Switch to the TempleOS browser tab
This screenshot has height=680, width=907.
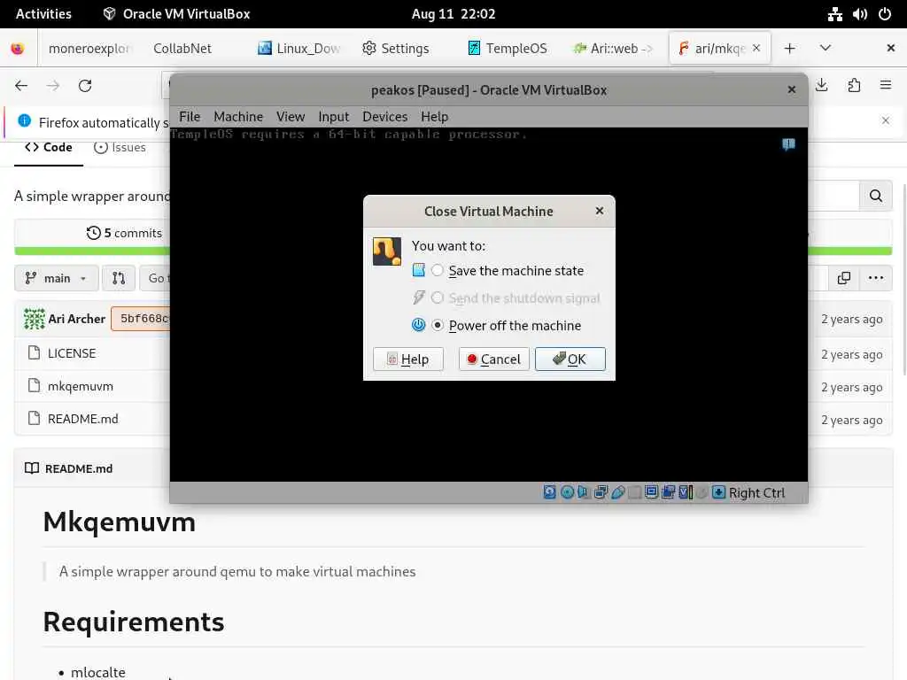508,48
